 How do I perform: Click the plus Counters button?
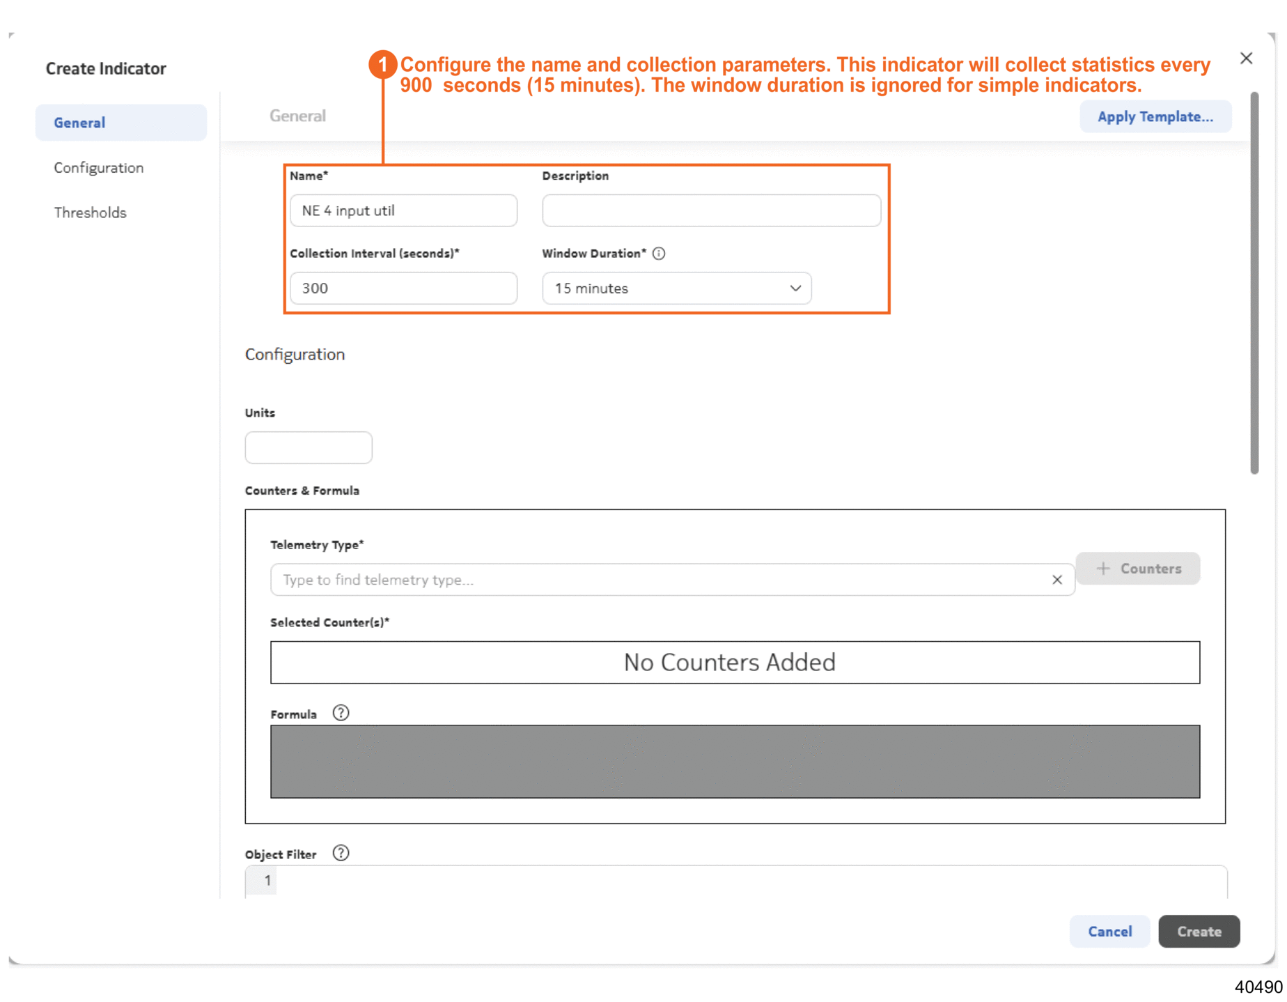coord(1137,569)
